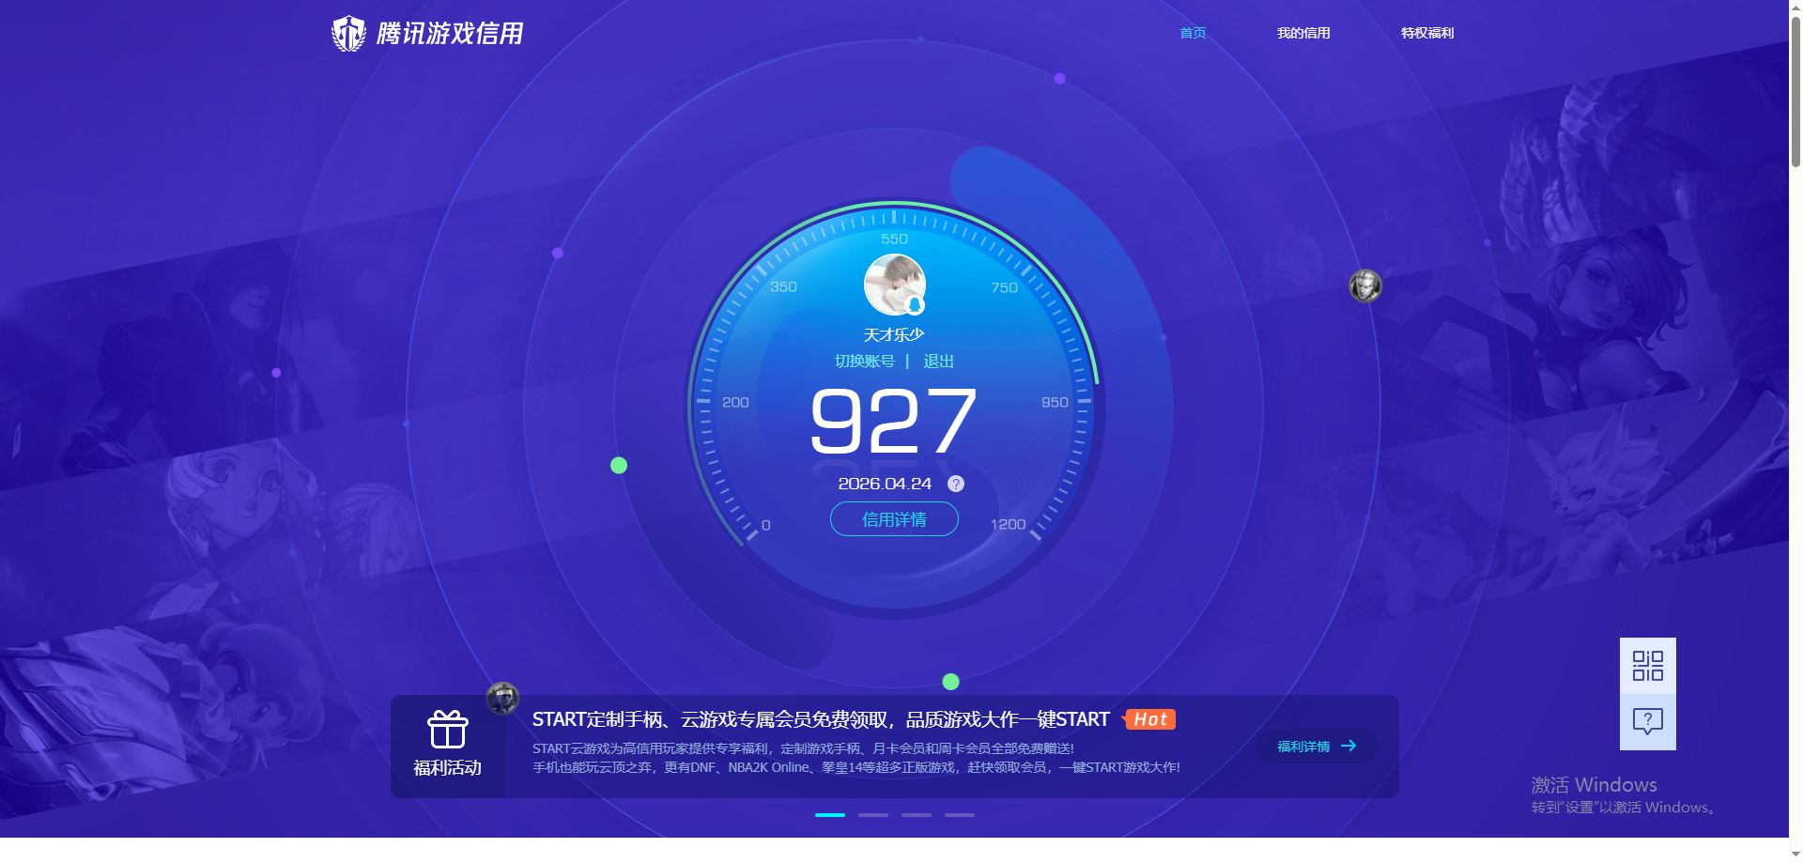Click the small avatar thumbnail beside the banner
The height and width of the screenshot is (863, 1803).
click(502, 698)
